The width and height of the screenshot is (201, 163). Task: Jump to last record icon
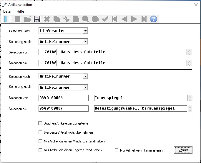pyautogui.click(x=144, y=19)
